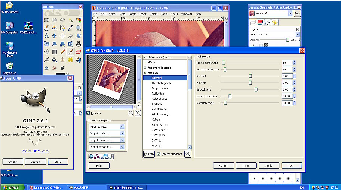
Task: Zoom out the G'MIC preview
Action: click(131, 113)
